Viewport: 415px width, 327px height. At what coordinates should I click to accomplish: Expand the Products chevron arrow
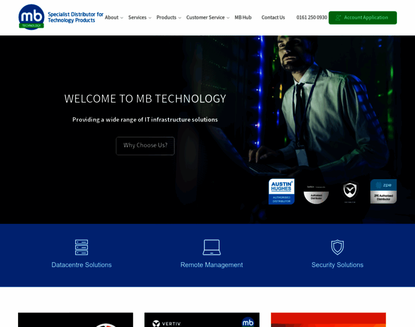click(x=180, y=18)
